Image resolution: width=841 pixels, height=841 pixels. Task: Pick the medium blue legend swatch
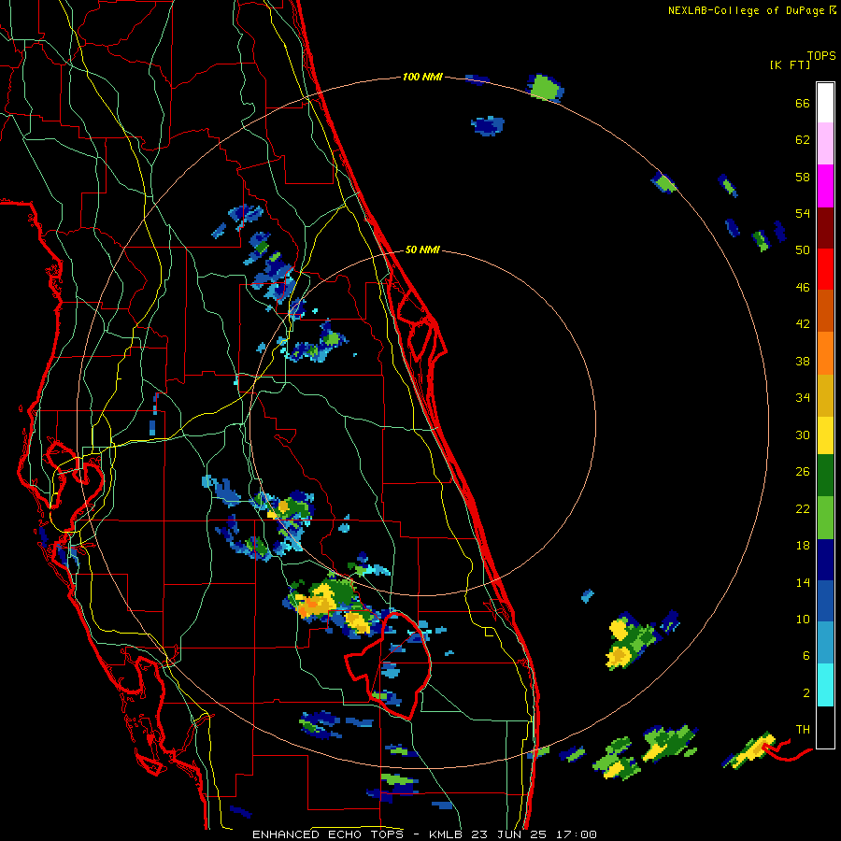point(825,601)
